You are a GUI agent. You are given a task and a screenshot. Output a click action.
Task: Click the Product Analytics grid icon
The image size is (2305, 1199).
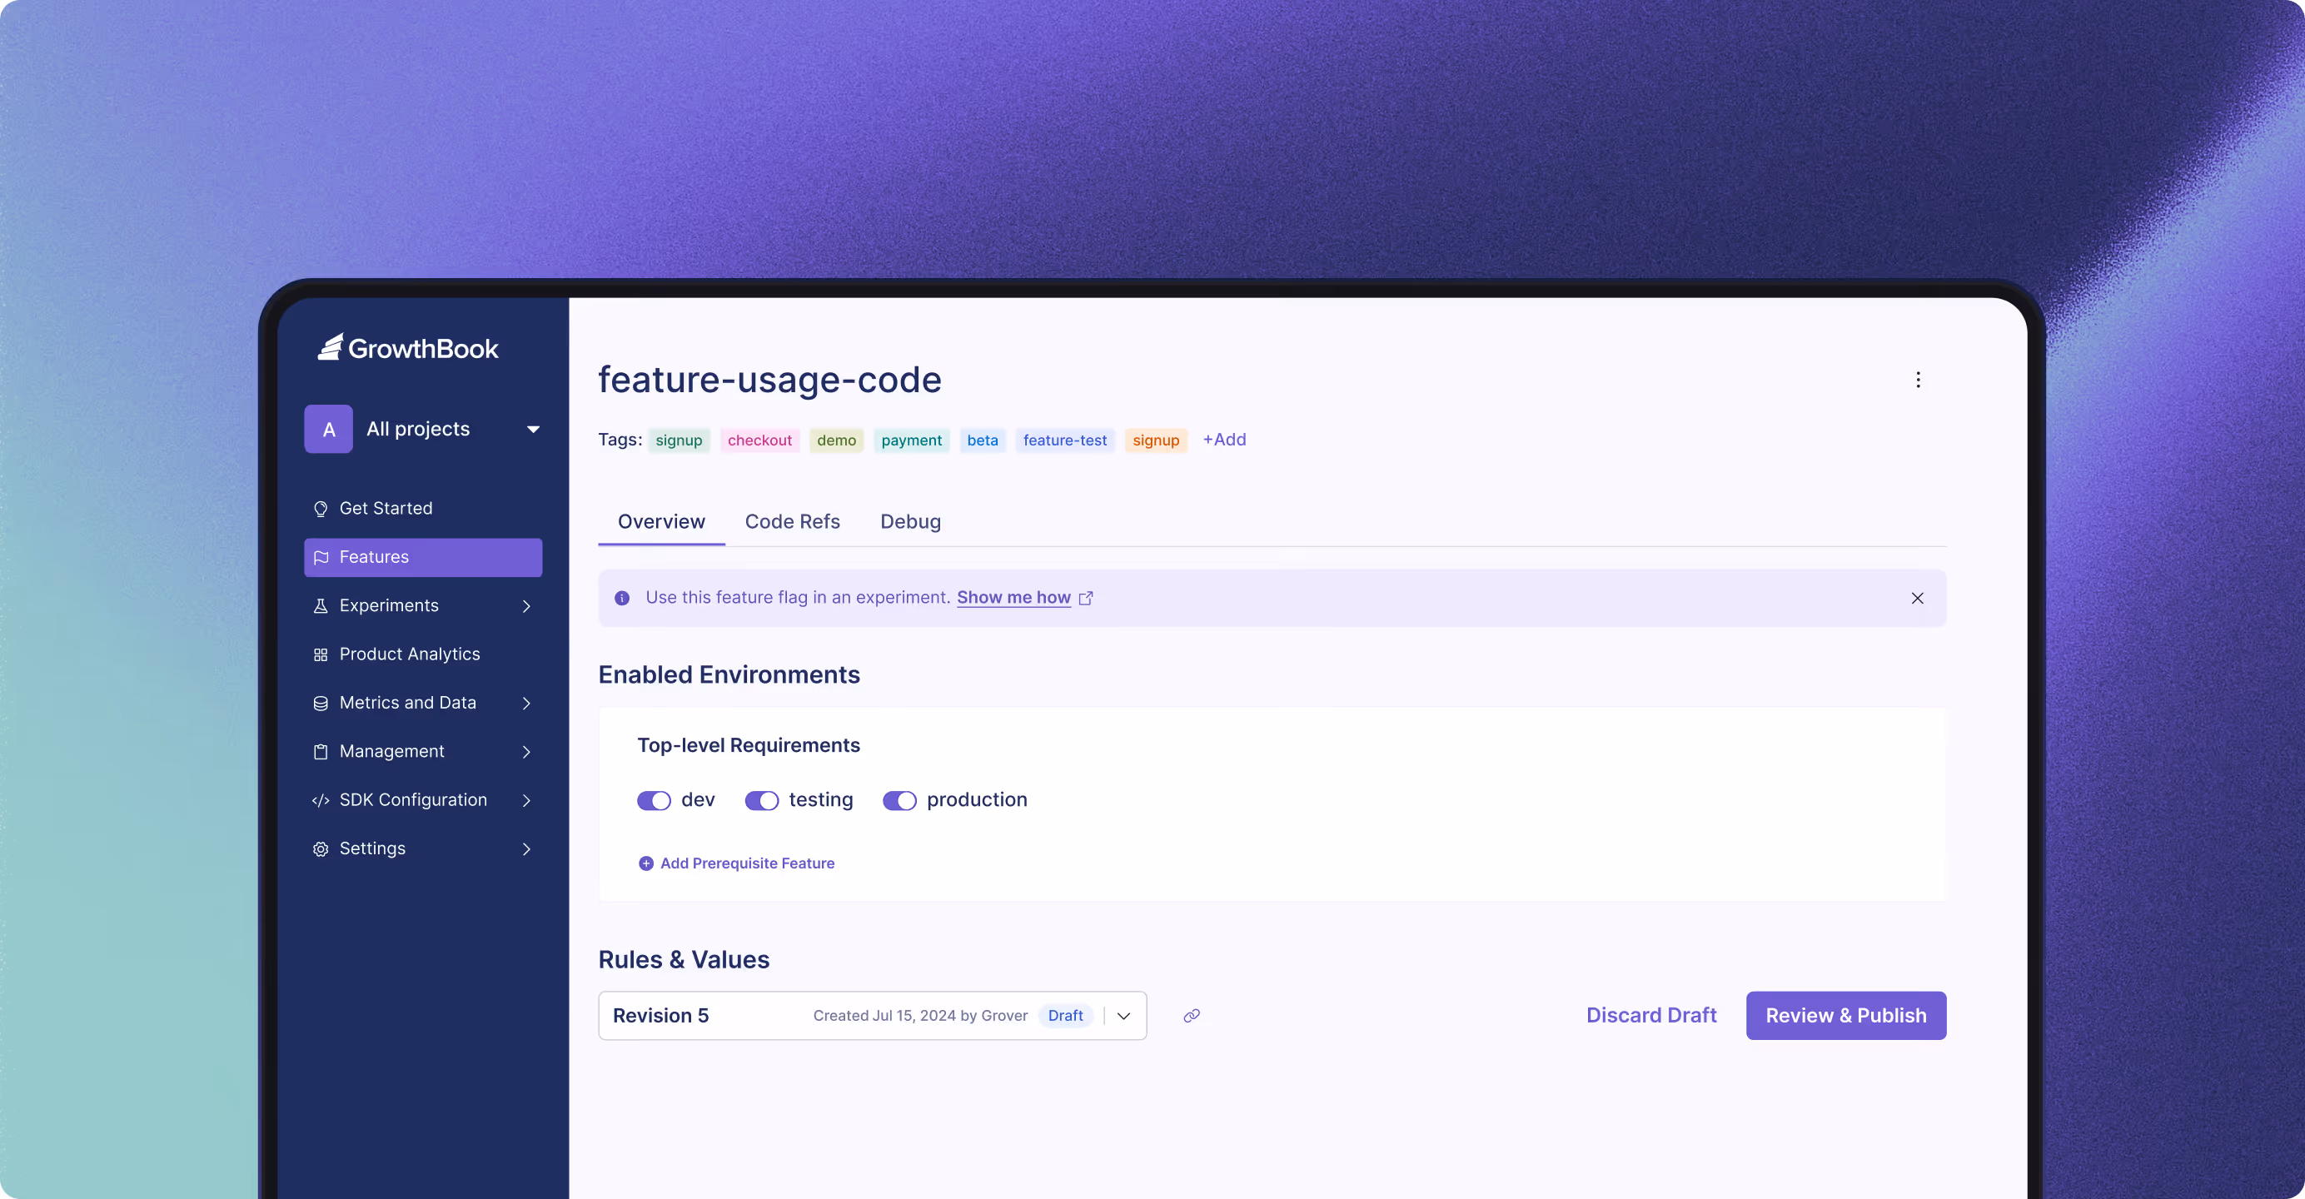[321, 655]
